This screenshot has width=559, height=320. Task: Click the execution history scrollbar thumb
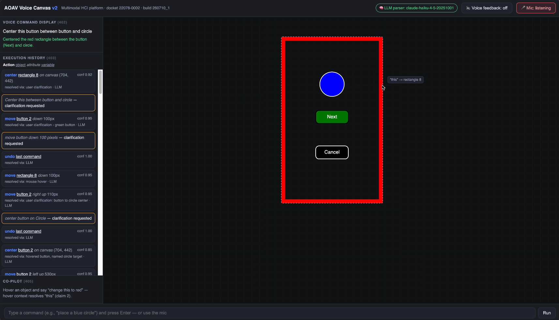(x=100, y=82)
